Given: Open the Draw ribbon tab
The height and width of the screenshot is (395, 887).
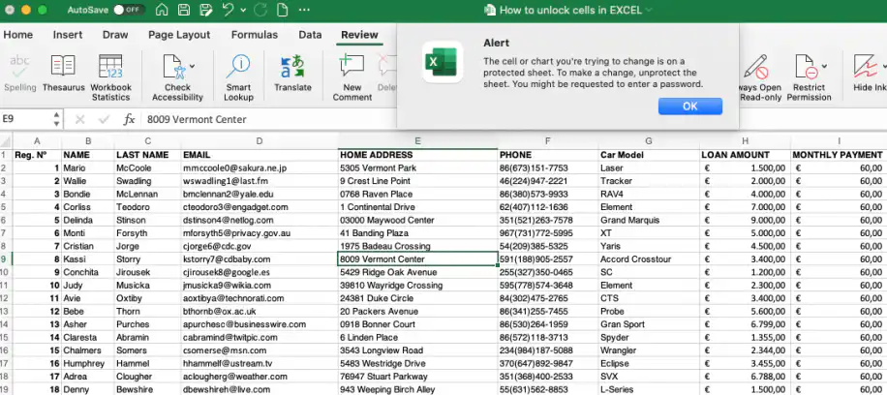Looking at the screenshot, I should click(x=115, y=35).
